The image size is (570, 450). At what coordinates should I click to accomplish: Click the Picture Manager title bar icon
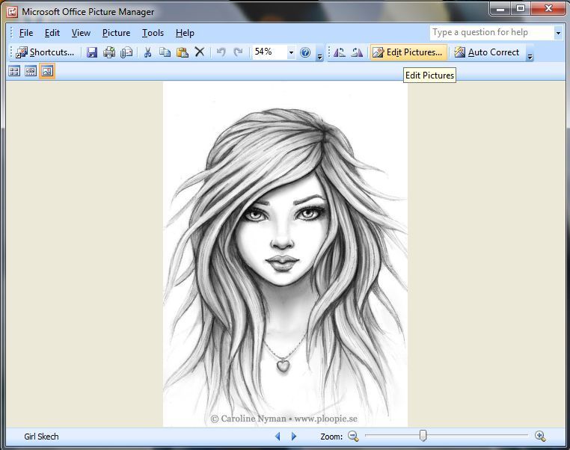(12, 12)
